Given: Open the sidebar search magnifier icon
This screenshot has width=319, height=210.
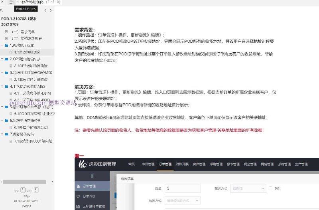Looking at the screenshot, I should coord(2,10).
